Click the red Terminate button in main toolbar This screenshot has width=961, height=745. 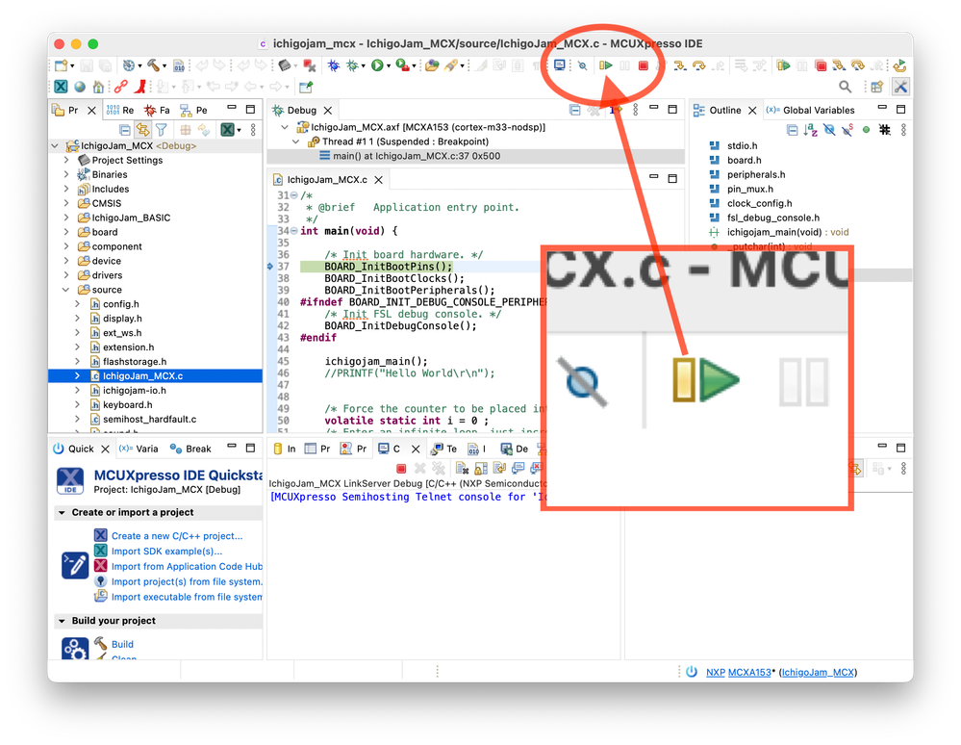[643, 65]
